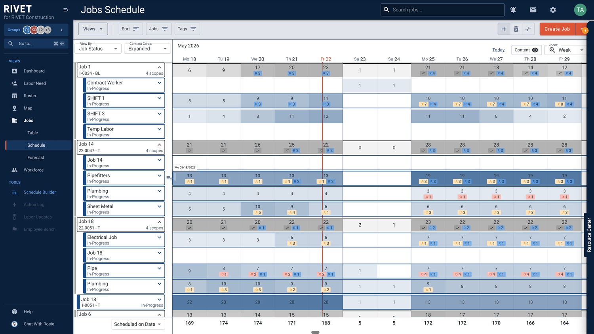Open the Sort filter button
Screen dimensions: 594x334
[131, 29]
